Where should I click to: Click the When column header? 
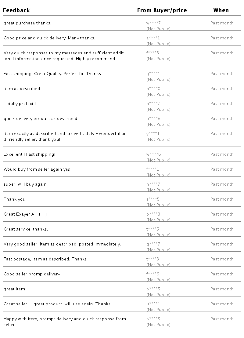(x=221, y=10)
